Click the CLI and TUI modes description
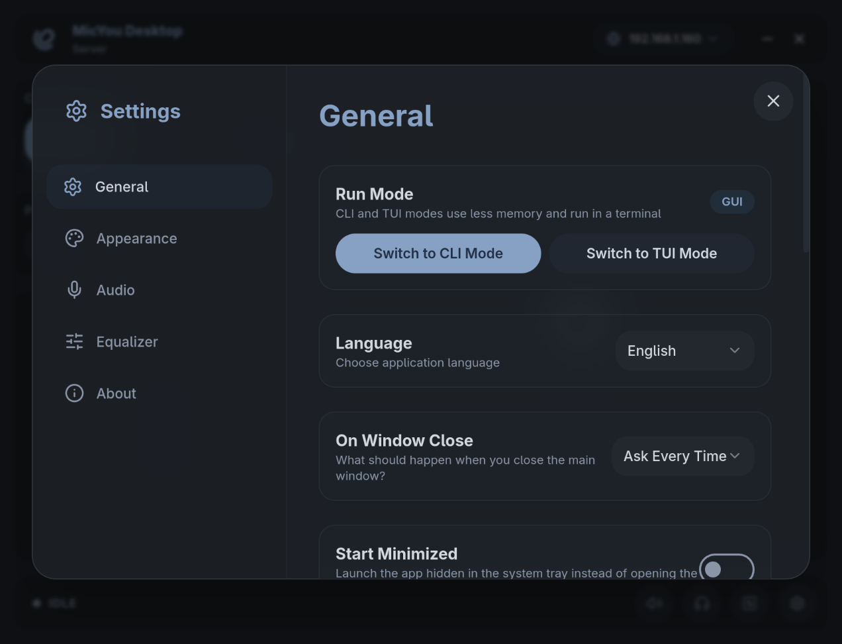 [x=498, y=213]
